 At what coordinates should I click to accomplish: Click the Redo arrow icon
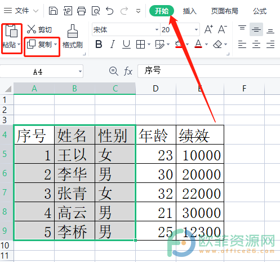(124, 11)
